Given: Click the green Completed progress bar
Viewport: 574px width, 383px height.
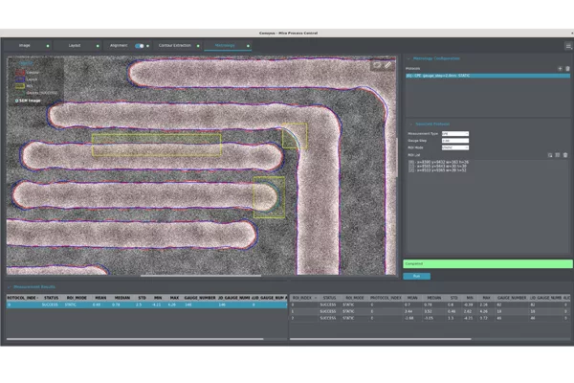Looking at the screenshot, I should (x=487, y=263).
